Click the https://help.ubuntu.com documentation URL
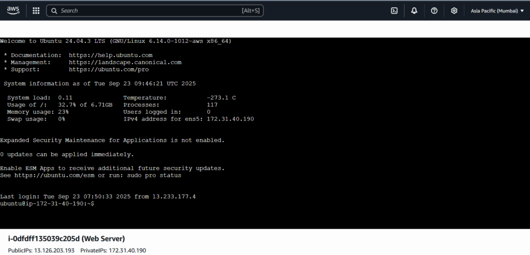Viewport: 530px width, 255px height. click(x=111, y=55)
